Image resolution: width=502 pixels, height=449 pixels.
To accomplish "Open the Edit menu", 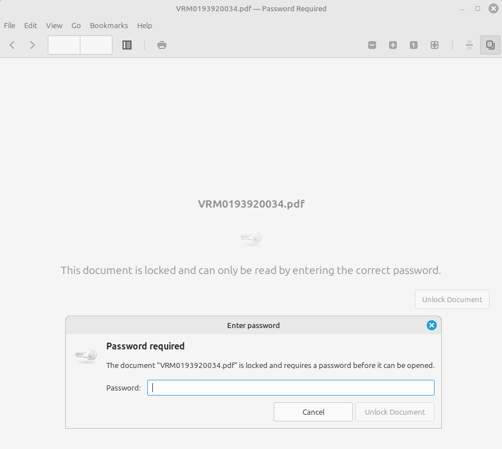I will (30, 25).
